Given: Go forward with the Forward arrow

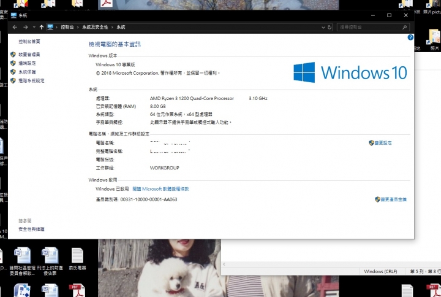Looking at the screenshot, I should pyautogui.click(x=26, y=27).
